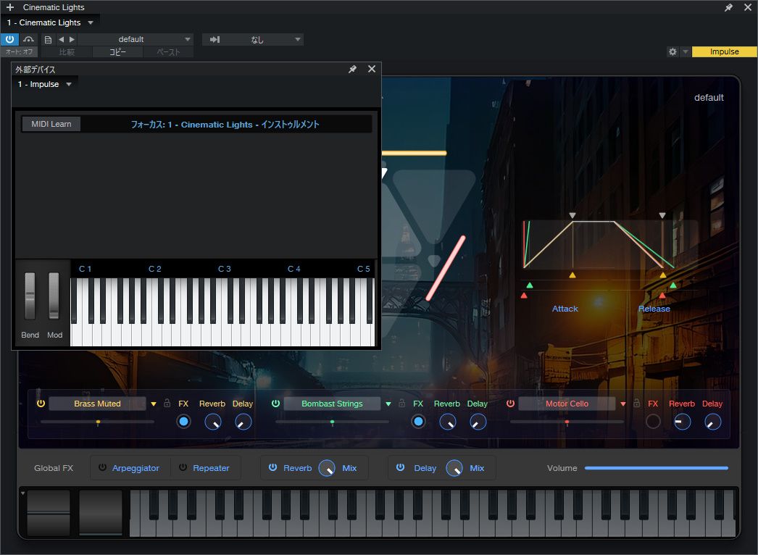Click the sidechain arrow icon beside なし

pos(215,39)
